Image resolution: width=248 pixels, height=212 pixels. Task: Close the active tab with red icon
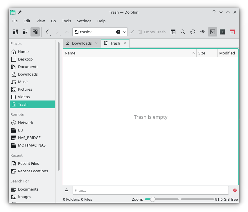point(232,32)
